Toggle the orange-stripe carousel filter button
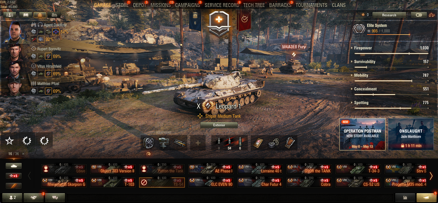 pos(14,186)
